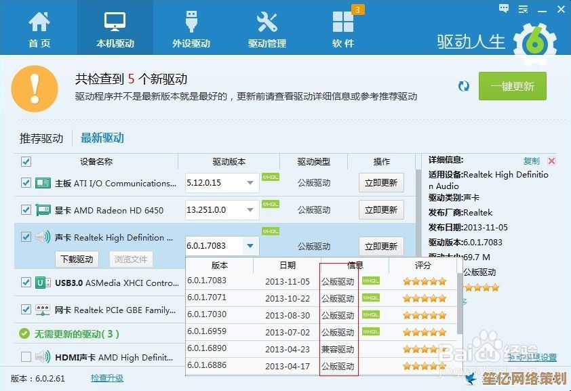Uncheck the 声卡 Realtek High Definition checkbox
This screenshot has height=391, width=571.
(x=26, y=237)
